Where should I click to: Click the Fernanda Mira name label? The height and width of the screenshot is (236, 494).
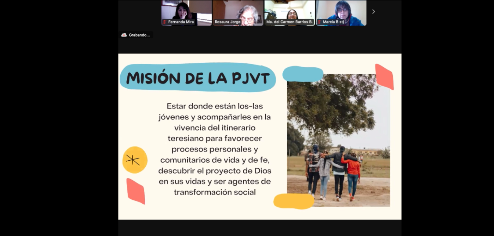pos(181,22)
